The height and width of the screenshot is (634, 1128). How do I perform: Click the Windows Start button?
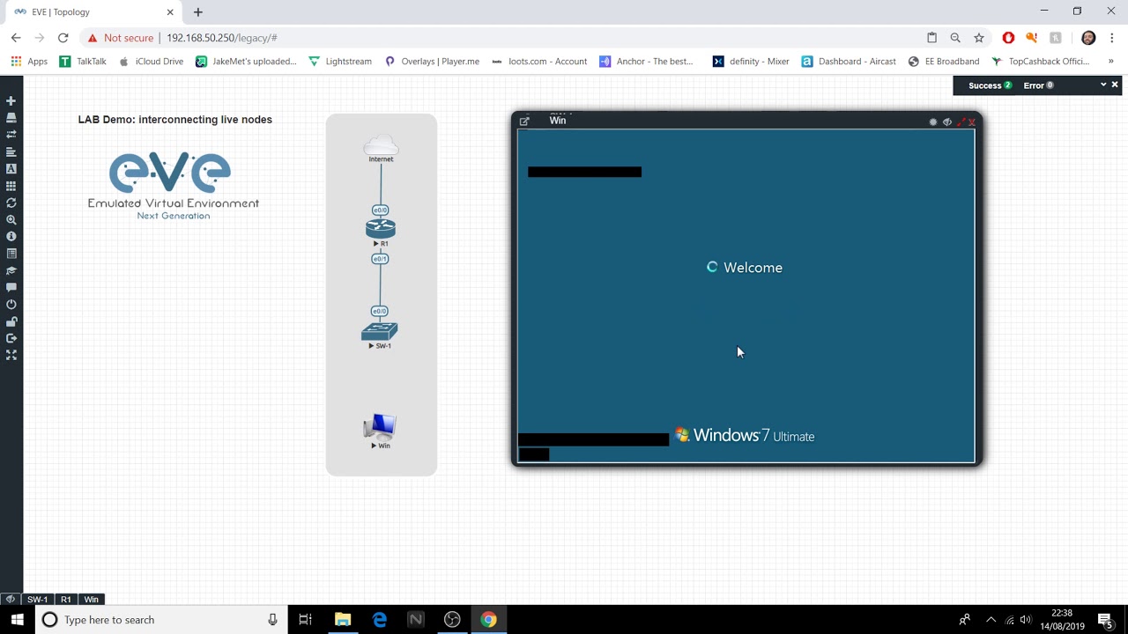click(x=18, y=620)
